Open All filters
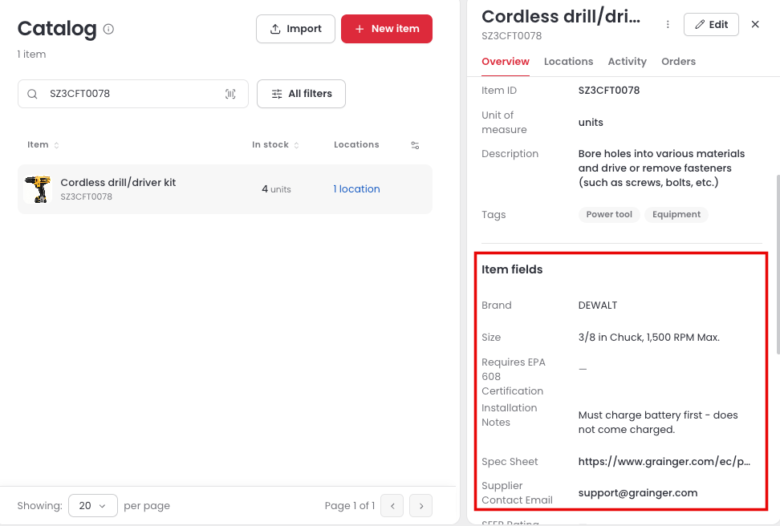780x526 pixels. 301,94
